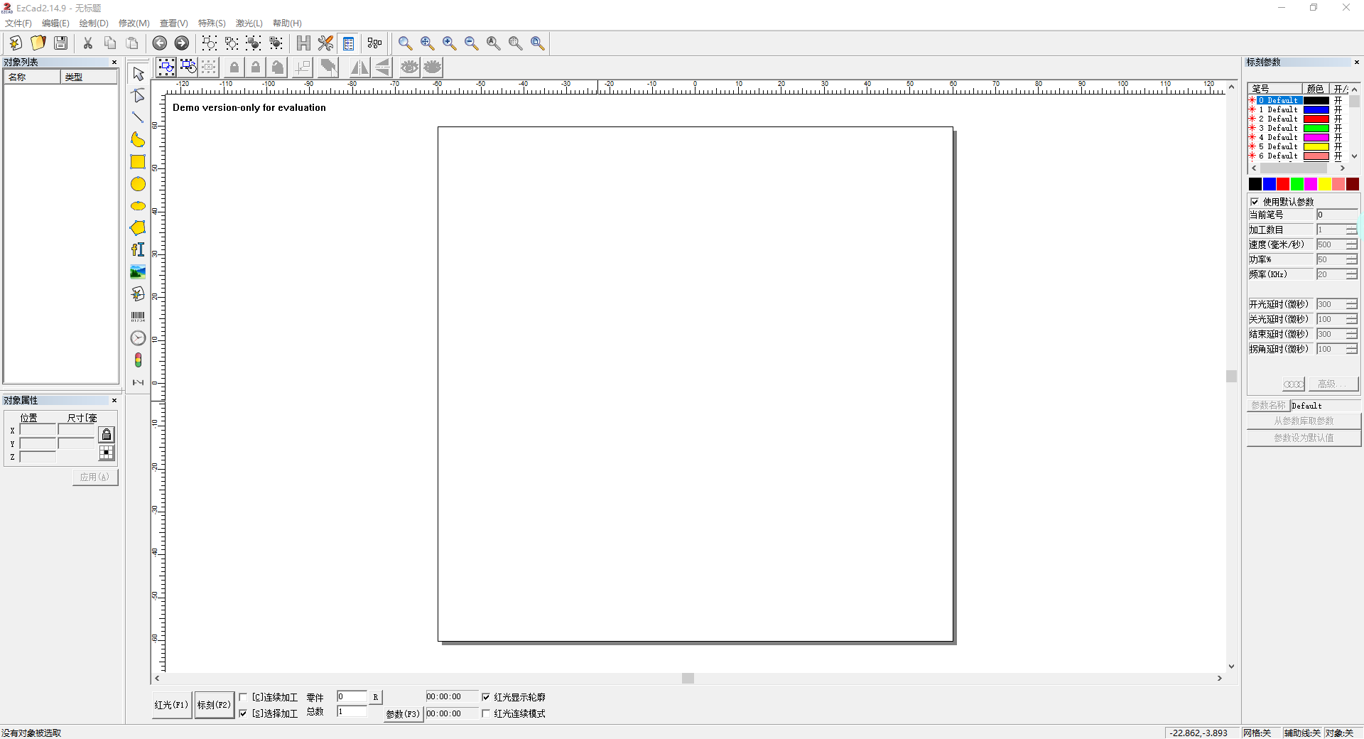Enable 红光连续模式 checkbox
Viewport: 1364px width, 739px height.
coord(486,714)
